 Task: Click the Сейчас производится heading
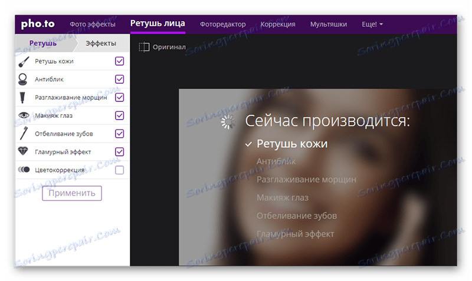pos(327,121)
